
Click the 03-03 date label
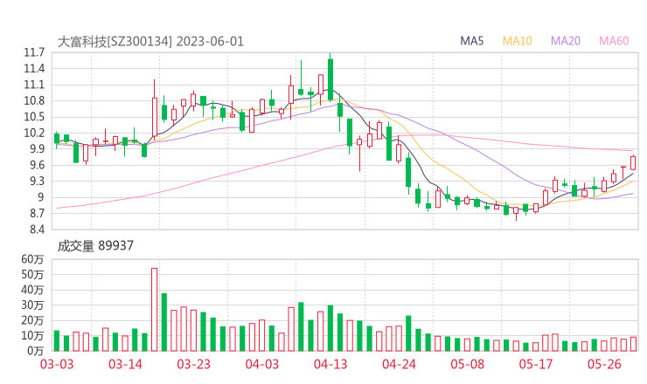(x=57, y=364)
